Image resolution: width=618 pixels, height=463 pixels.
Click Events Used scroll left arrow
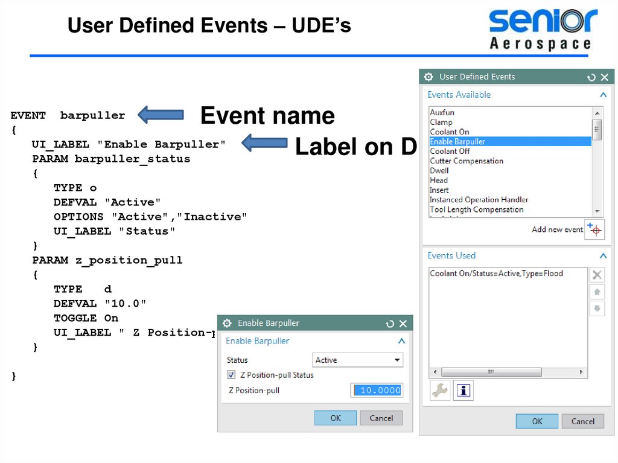pos(435,372)
